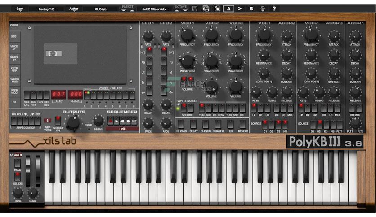Screen dimensions: 376x217
Task: Open the VOICE XY panel tab
Action: (14, 48)
